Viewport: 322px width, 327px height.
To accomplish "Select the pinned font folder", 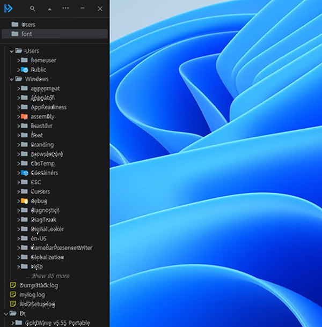I will pos(55,34).
